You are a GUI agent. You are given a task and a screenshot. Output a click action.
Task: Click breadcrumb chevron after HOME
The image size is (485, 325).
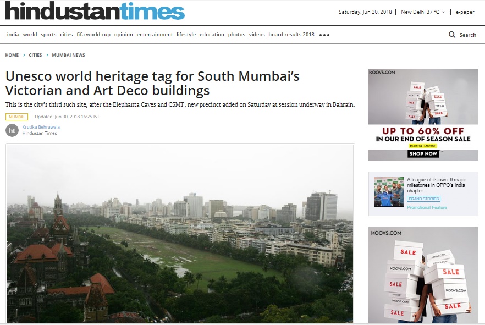24,55
